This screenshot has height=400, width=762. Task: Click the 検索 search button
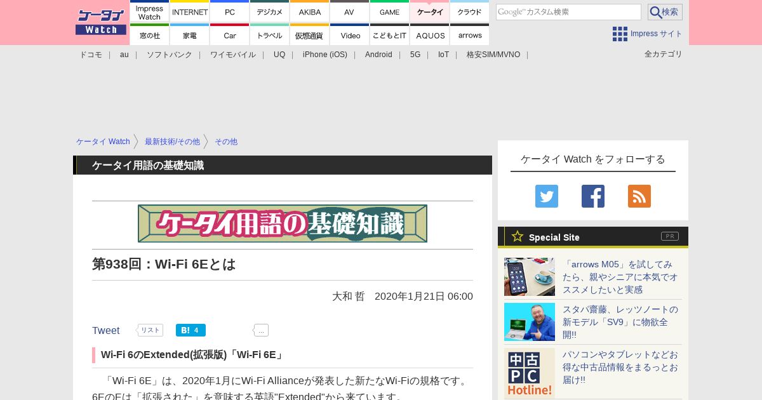[x=665, y=12]
